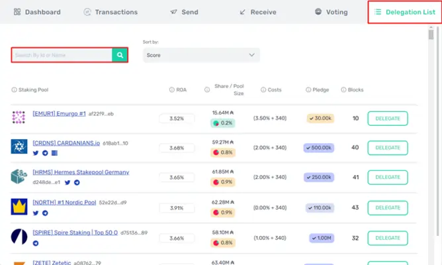442x265 pixels.
Task: Click the Hermes 0.9% share badge
Action: tap(223, 182)
